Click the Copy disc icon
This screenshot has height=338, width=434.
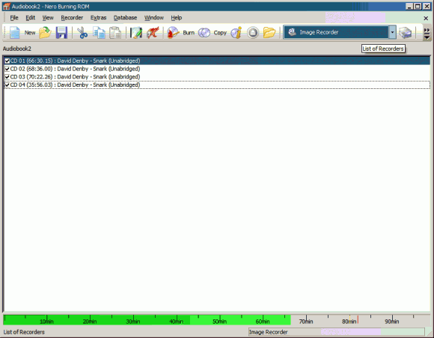pyautogui.click(x=204, y=33)
